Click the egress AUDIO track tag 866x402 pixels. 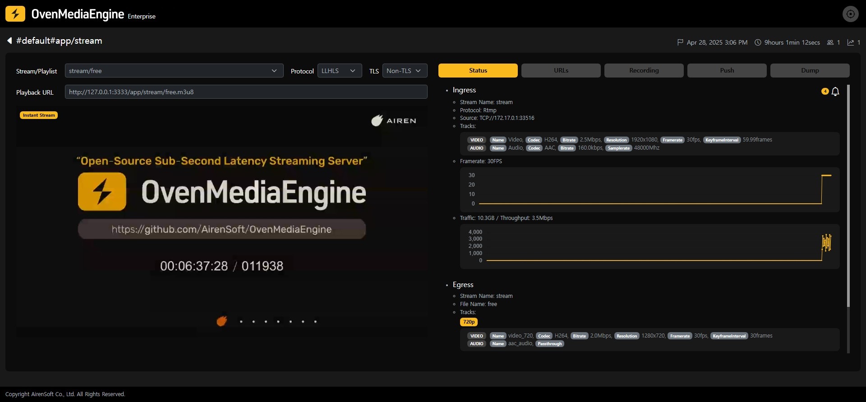click(477, 344)
